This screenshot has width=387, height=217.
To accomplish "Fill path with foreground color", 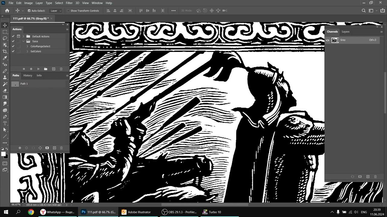I will [20, 148].
